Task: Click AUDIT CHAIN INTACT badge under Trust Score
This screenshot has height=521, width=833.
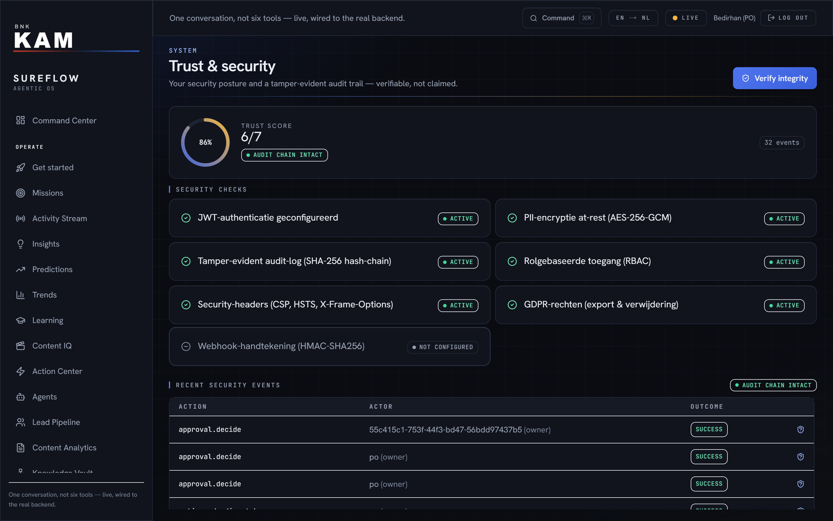Action: click(x=284, y=155)
